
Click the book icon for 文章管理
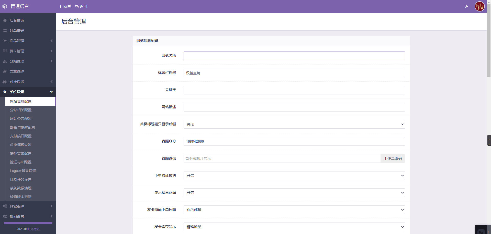click(x=4, y=71)
